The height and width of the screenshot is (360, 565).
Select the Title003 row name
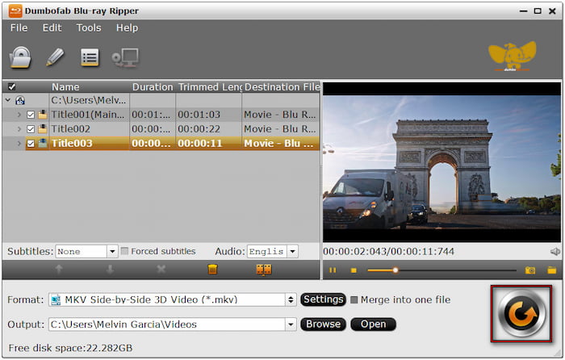(72, 144)
